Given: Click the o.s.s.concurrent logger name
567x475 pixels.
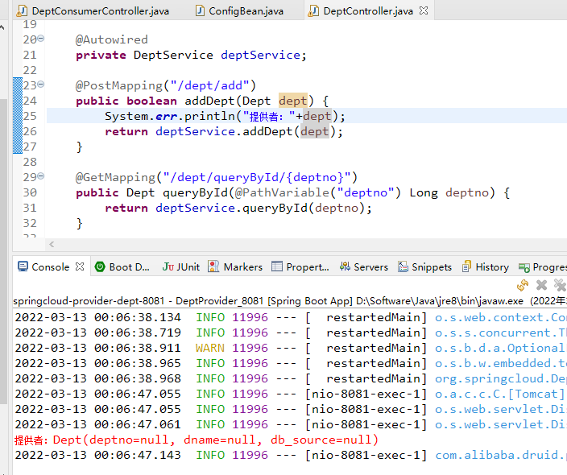Looking at the screenshot, I should tap(501, 332).
